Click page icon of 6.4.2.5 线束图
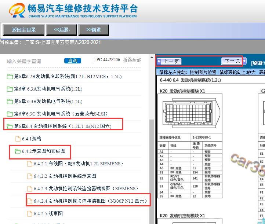Viewport: 265px width, 224px height. pyautogui.click(x=30, y=214)
